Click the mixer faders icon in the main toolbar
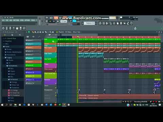This screenshot has height=122, width=163. [x=114, y=23]
